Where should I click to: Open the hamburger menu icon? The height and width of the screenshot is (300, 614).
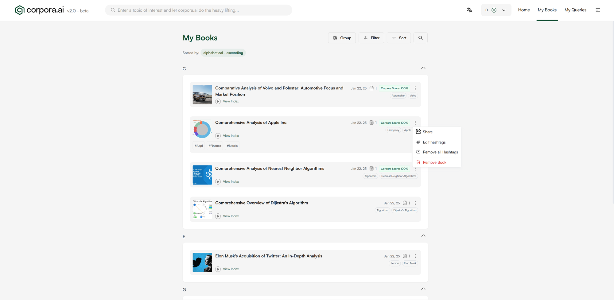(598, 10)
